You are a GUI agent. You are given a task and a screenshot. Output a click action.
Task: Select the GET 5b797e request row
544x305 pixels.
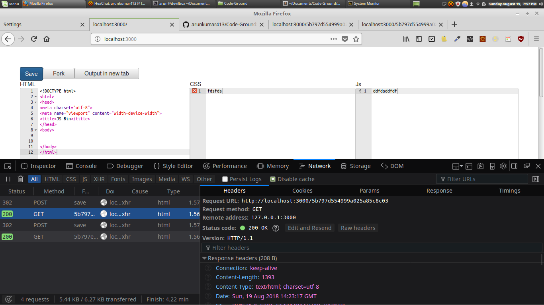click(100, 237)
